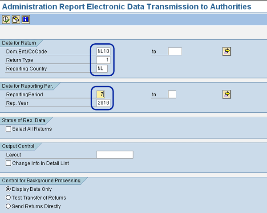Click the 'Rep. Year' label

[17, 103]
